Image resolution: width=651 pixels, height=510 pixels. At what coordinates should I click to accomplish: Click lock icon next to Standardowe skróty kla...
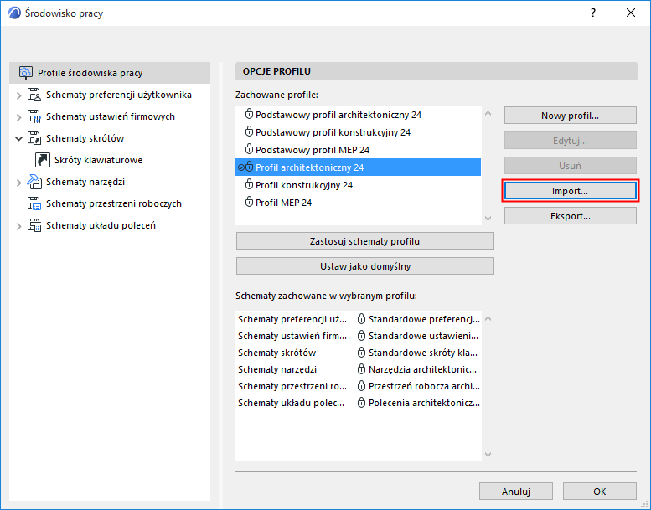tap(362, 353)
